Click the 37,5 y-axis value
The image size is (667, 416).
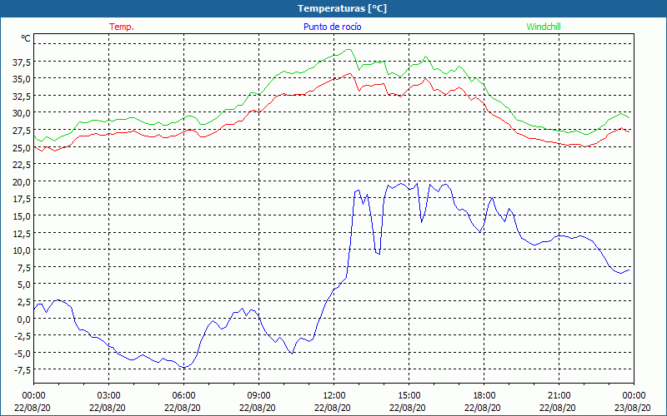coord(22,63)
